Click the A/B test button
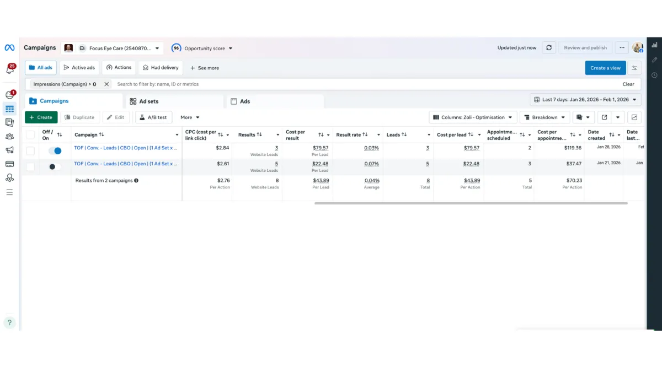 click(153, 117)
